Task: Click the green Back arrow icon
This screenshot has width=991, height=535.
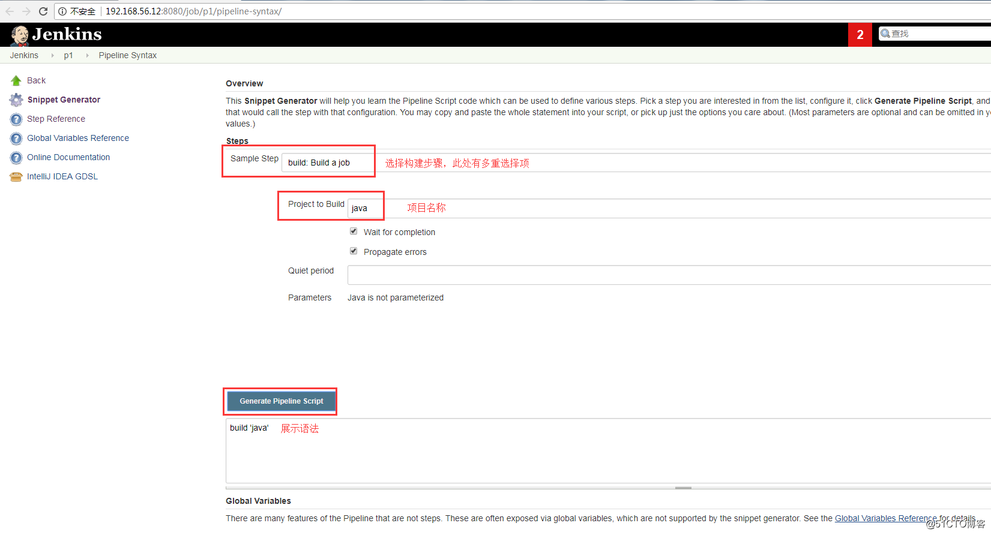Action: click(x=16, y=80)
